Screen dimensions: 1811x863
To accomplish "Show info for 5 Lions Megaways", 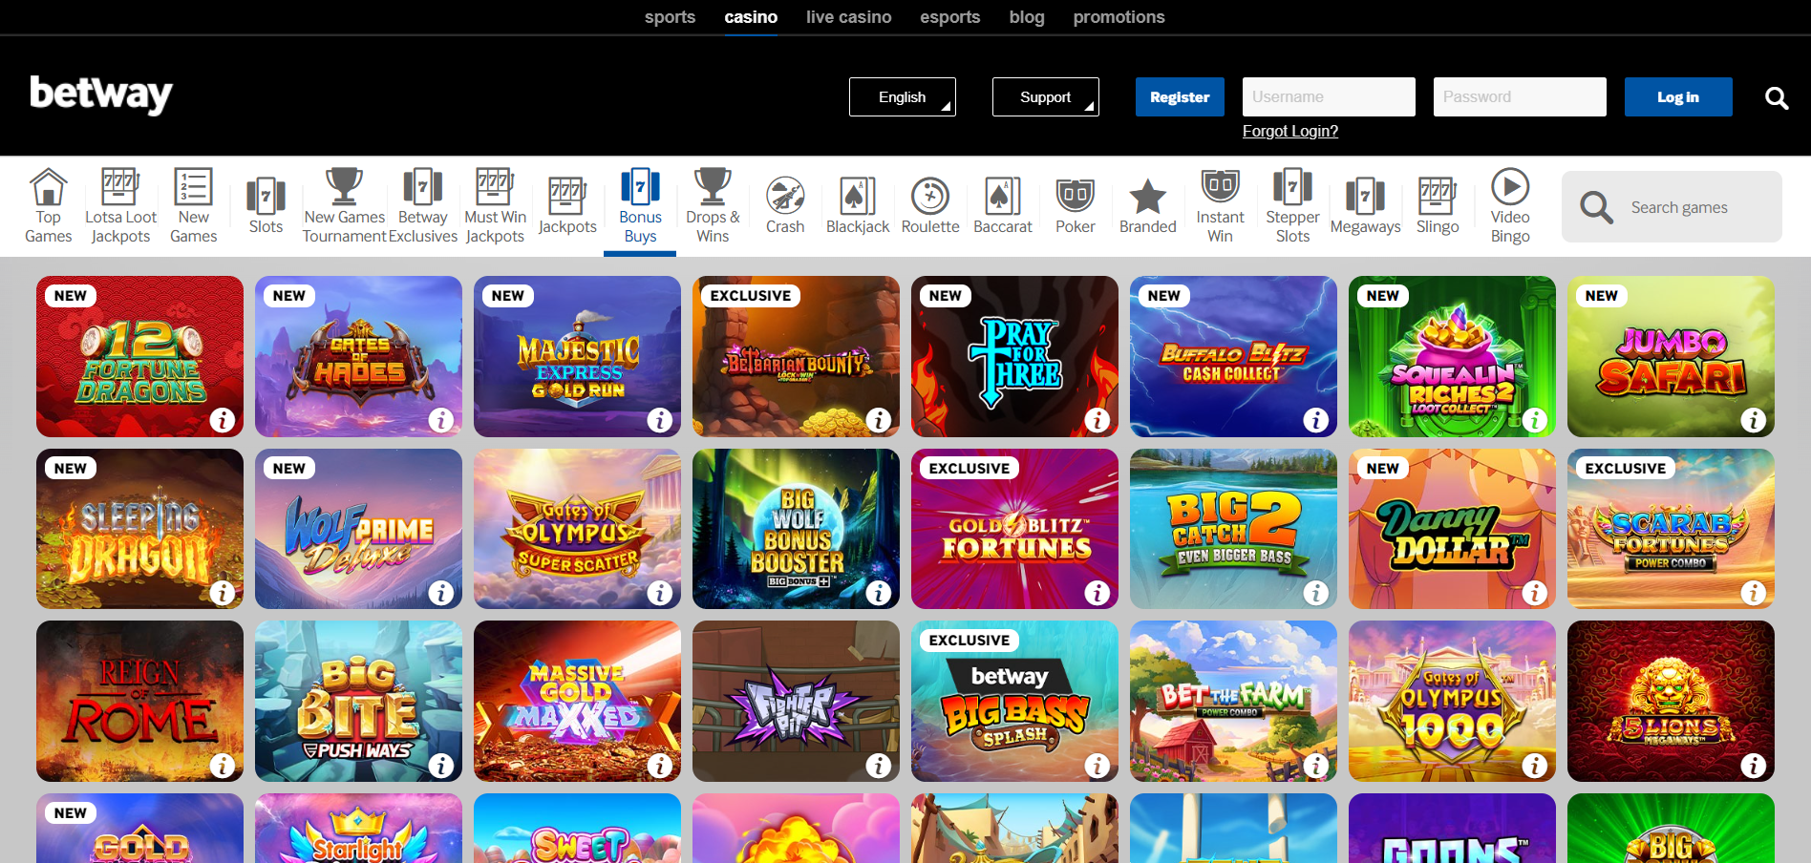I will point(1754,765).
